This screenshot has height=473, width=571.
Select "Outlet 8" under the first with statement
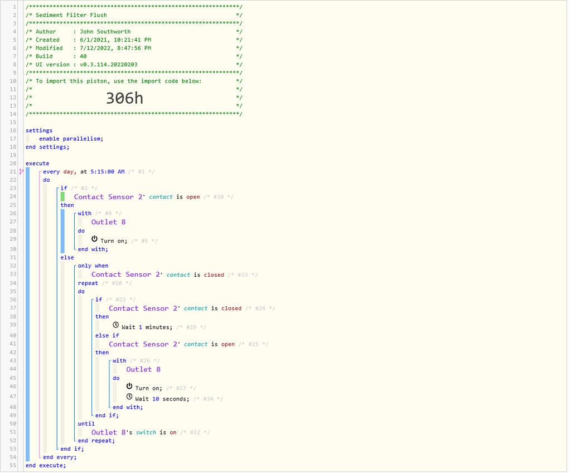coord(108,221)
